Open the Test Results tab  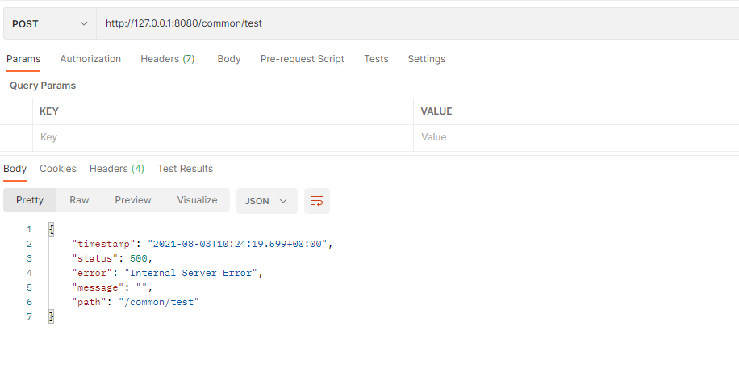[x=186, y=169]
